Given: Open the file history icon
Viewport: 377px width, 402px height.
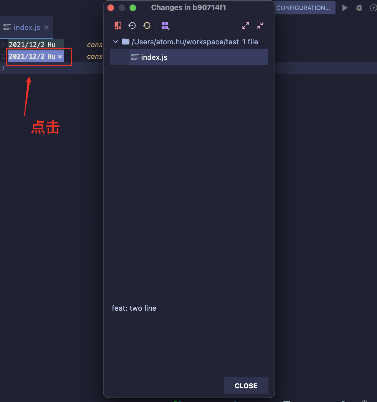Looking at the screenshot, I should pos(147,25).
